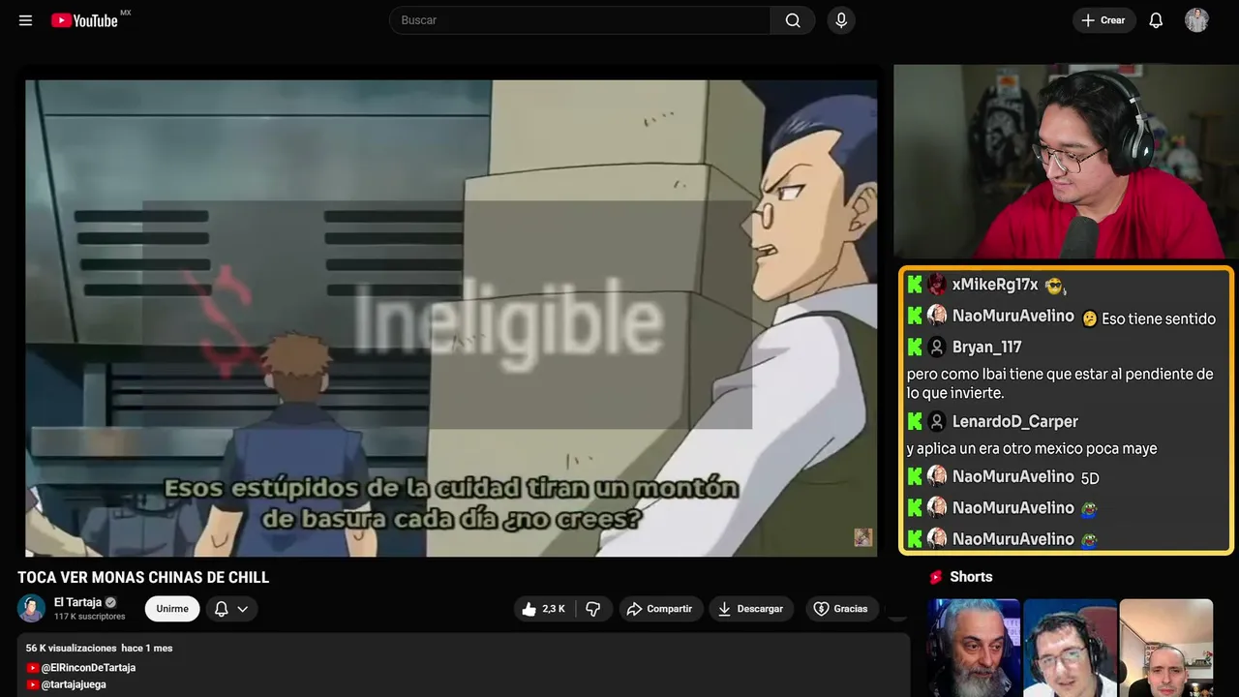Click the magnifier search button
The image size is (1239, 697).
point(793,20)
